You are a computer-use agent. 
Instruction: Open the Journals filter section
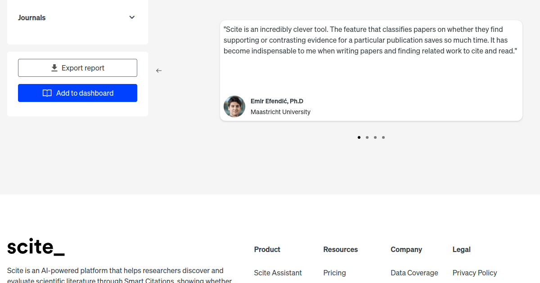coord(32,18)
